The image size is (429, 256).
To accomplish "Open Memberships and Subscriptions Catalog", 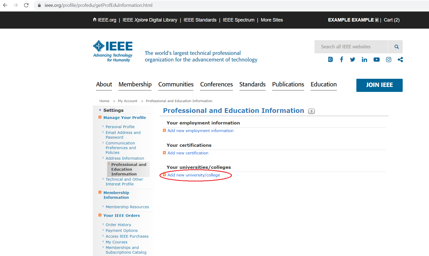I will click(126, 250).
